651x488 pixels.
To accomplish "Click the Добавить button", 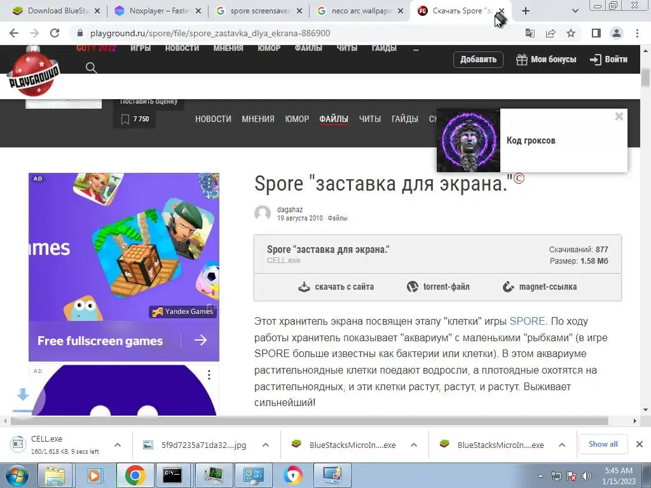I will click(478, 59).
